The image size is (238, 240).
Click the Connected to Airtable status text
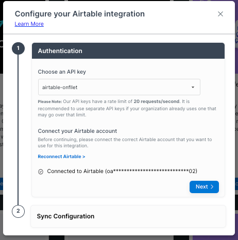point(122,171)
